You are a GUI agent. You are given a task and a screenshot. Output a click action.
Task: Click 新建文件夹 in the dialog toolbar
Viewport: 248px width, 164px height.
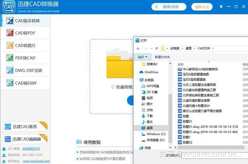point(162,57)
